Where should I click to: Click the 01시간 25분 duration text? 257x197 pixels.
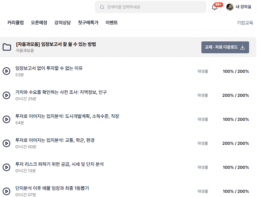26,99
